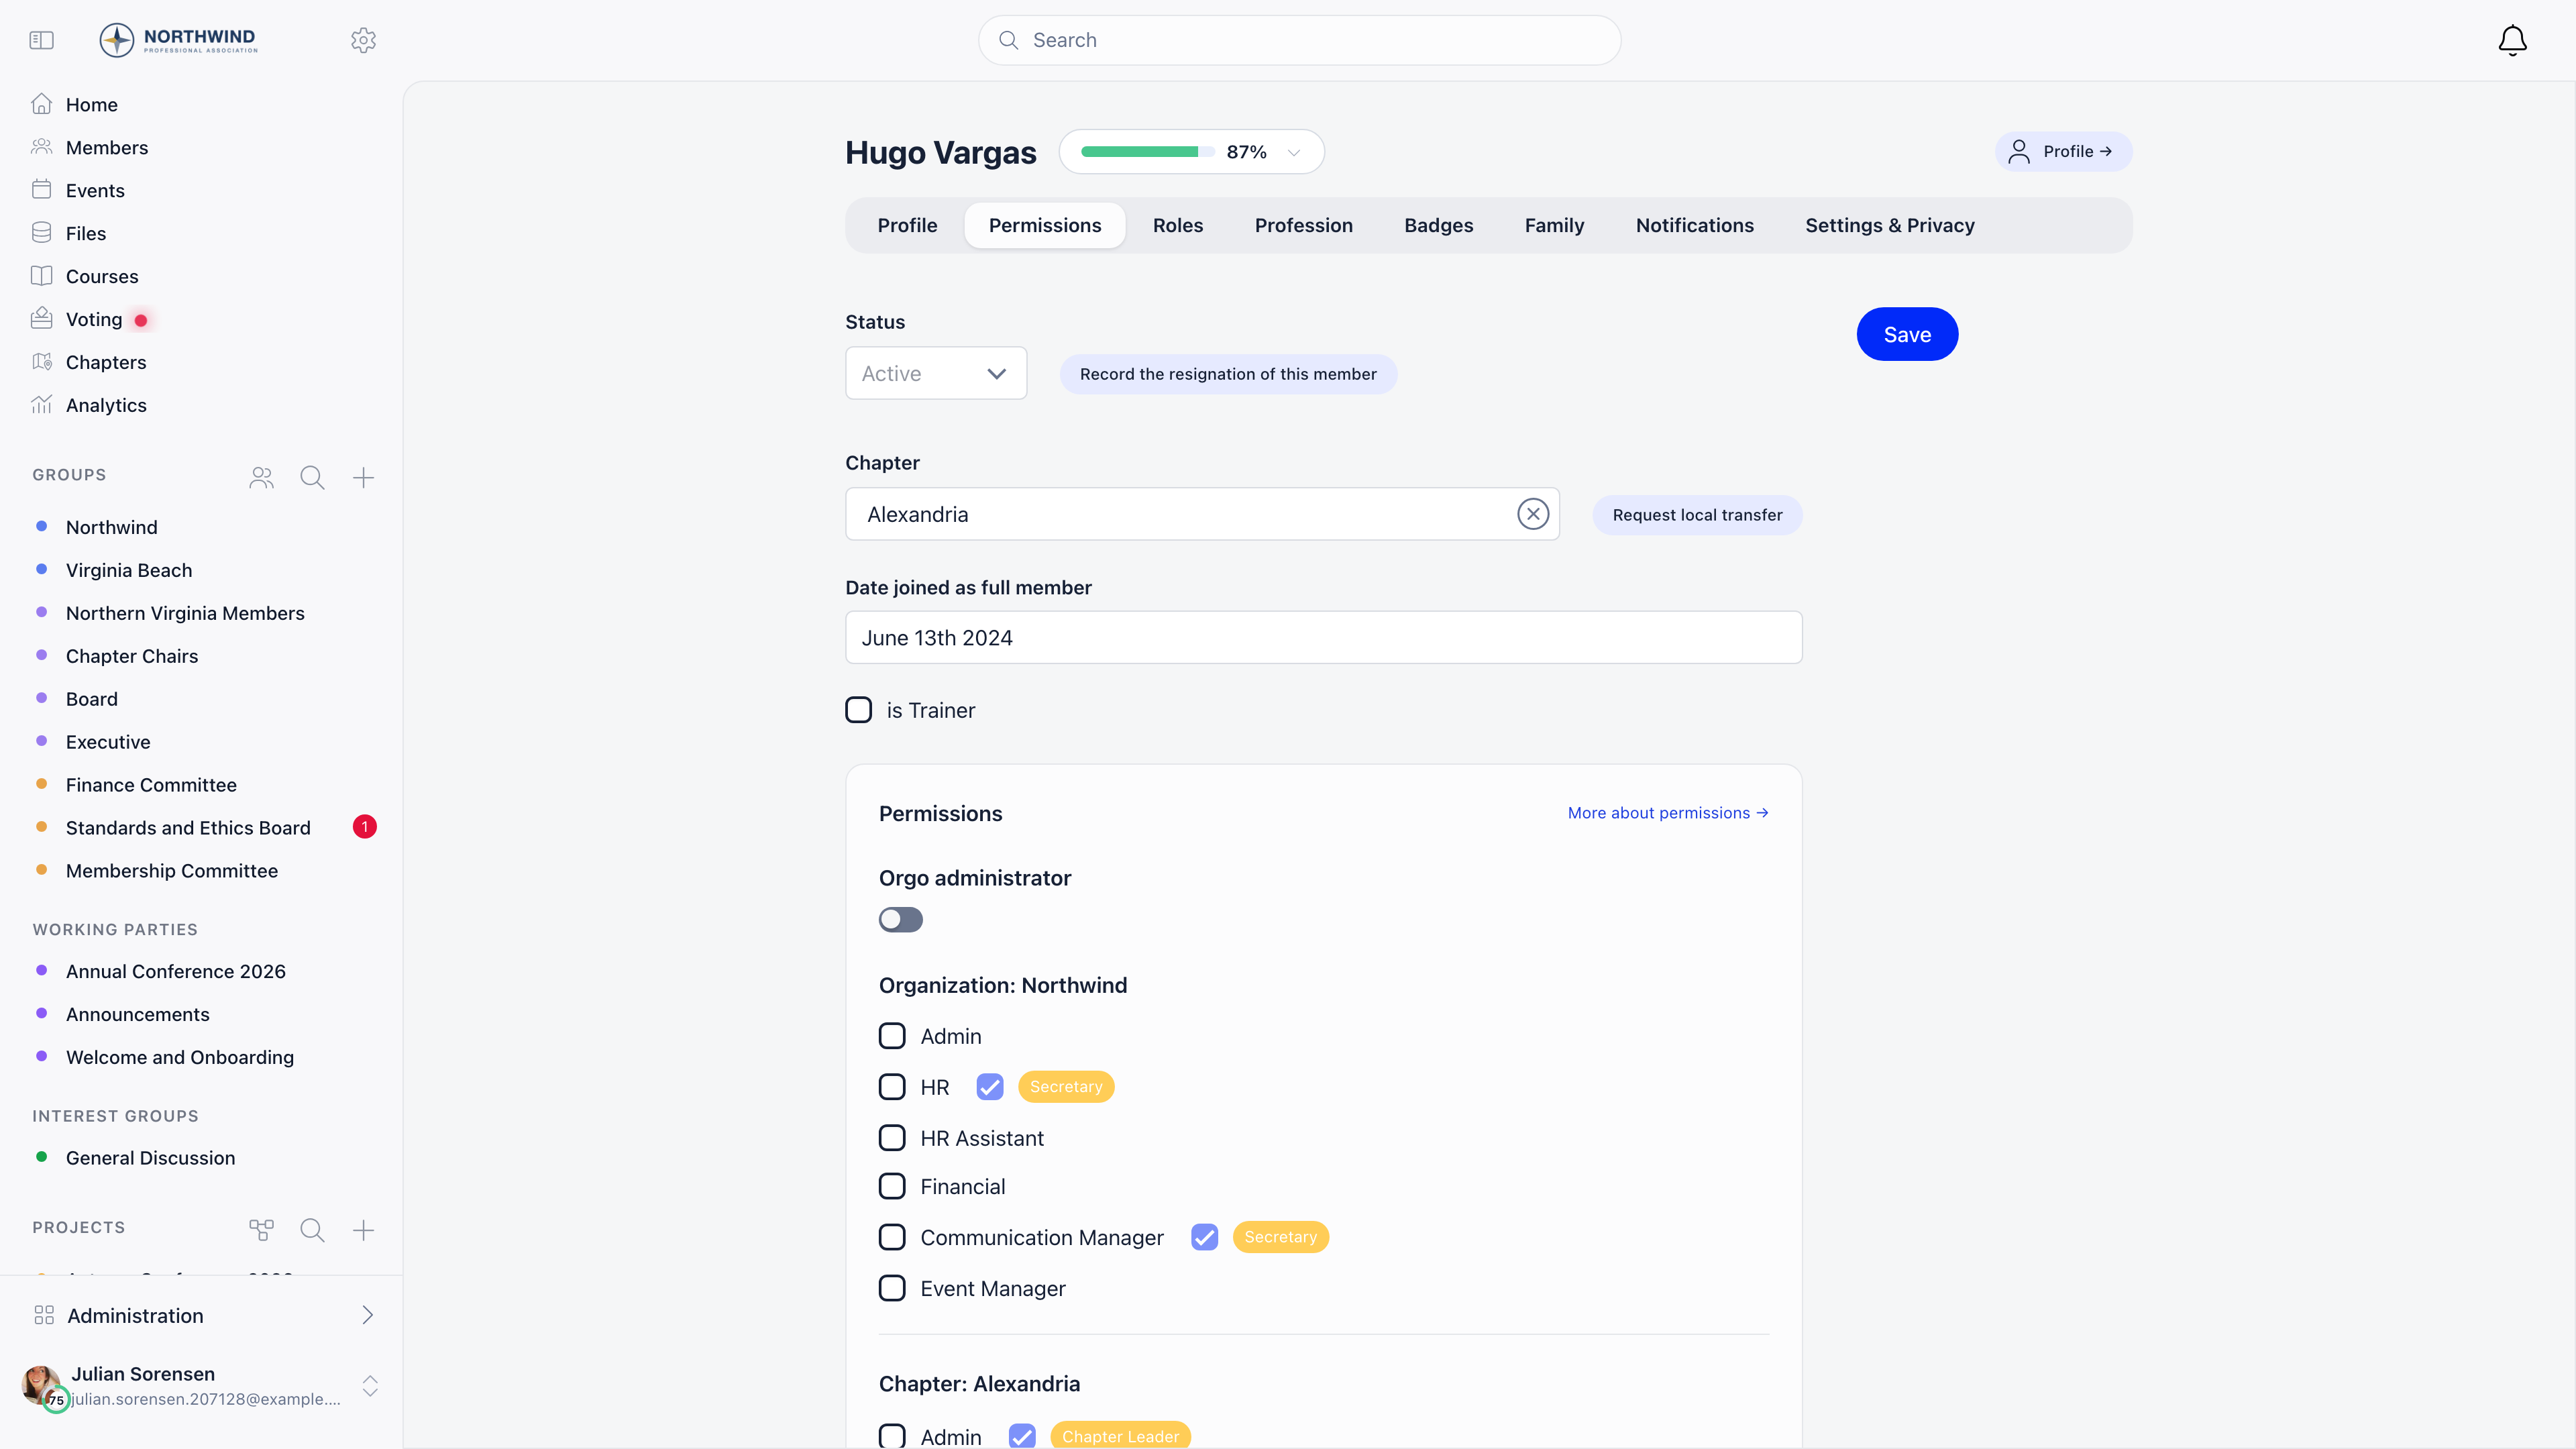
Task: Switch to the Roles tab
Action: (1178, 225)
